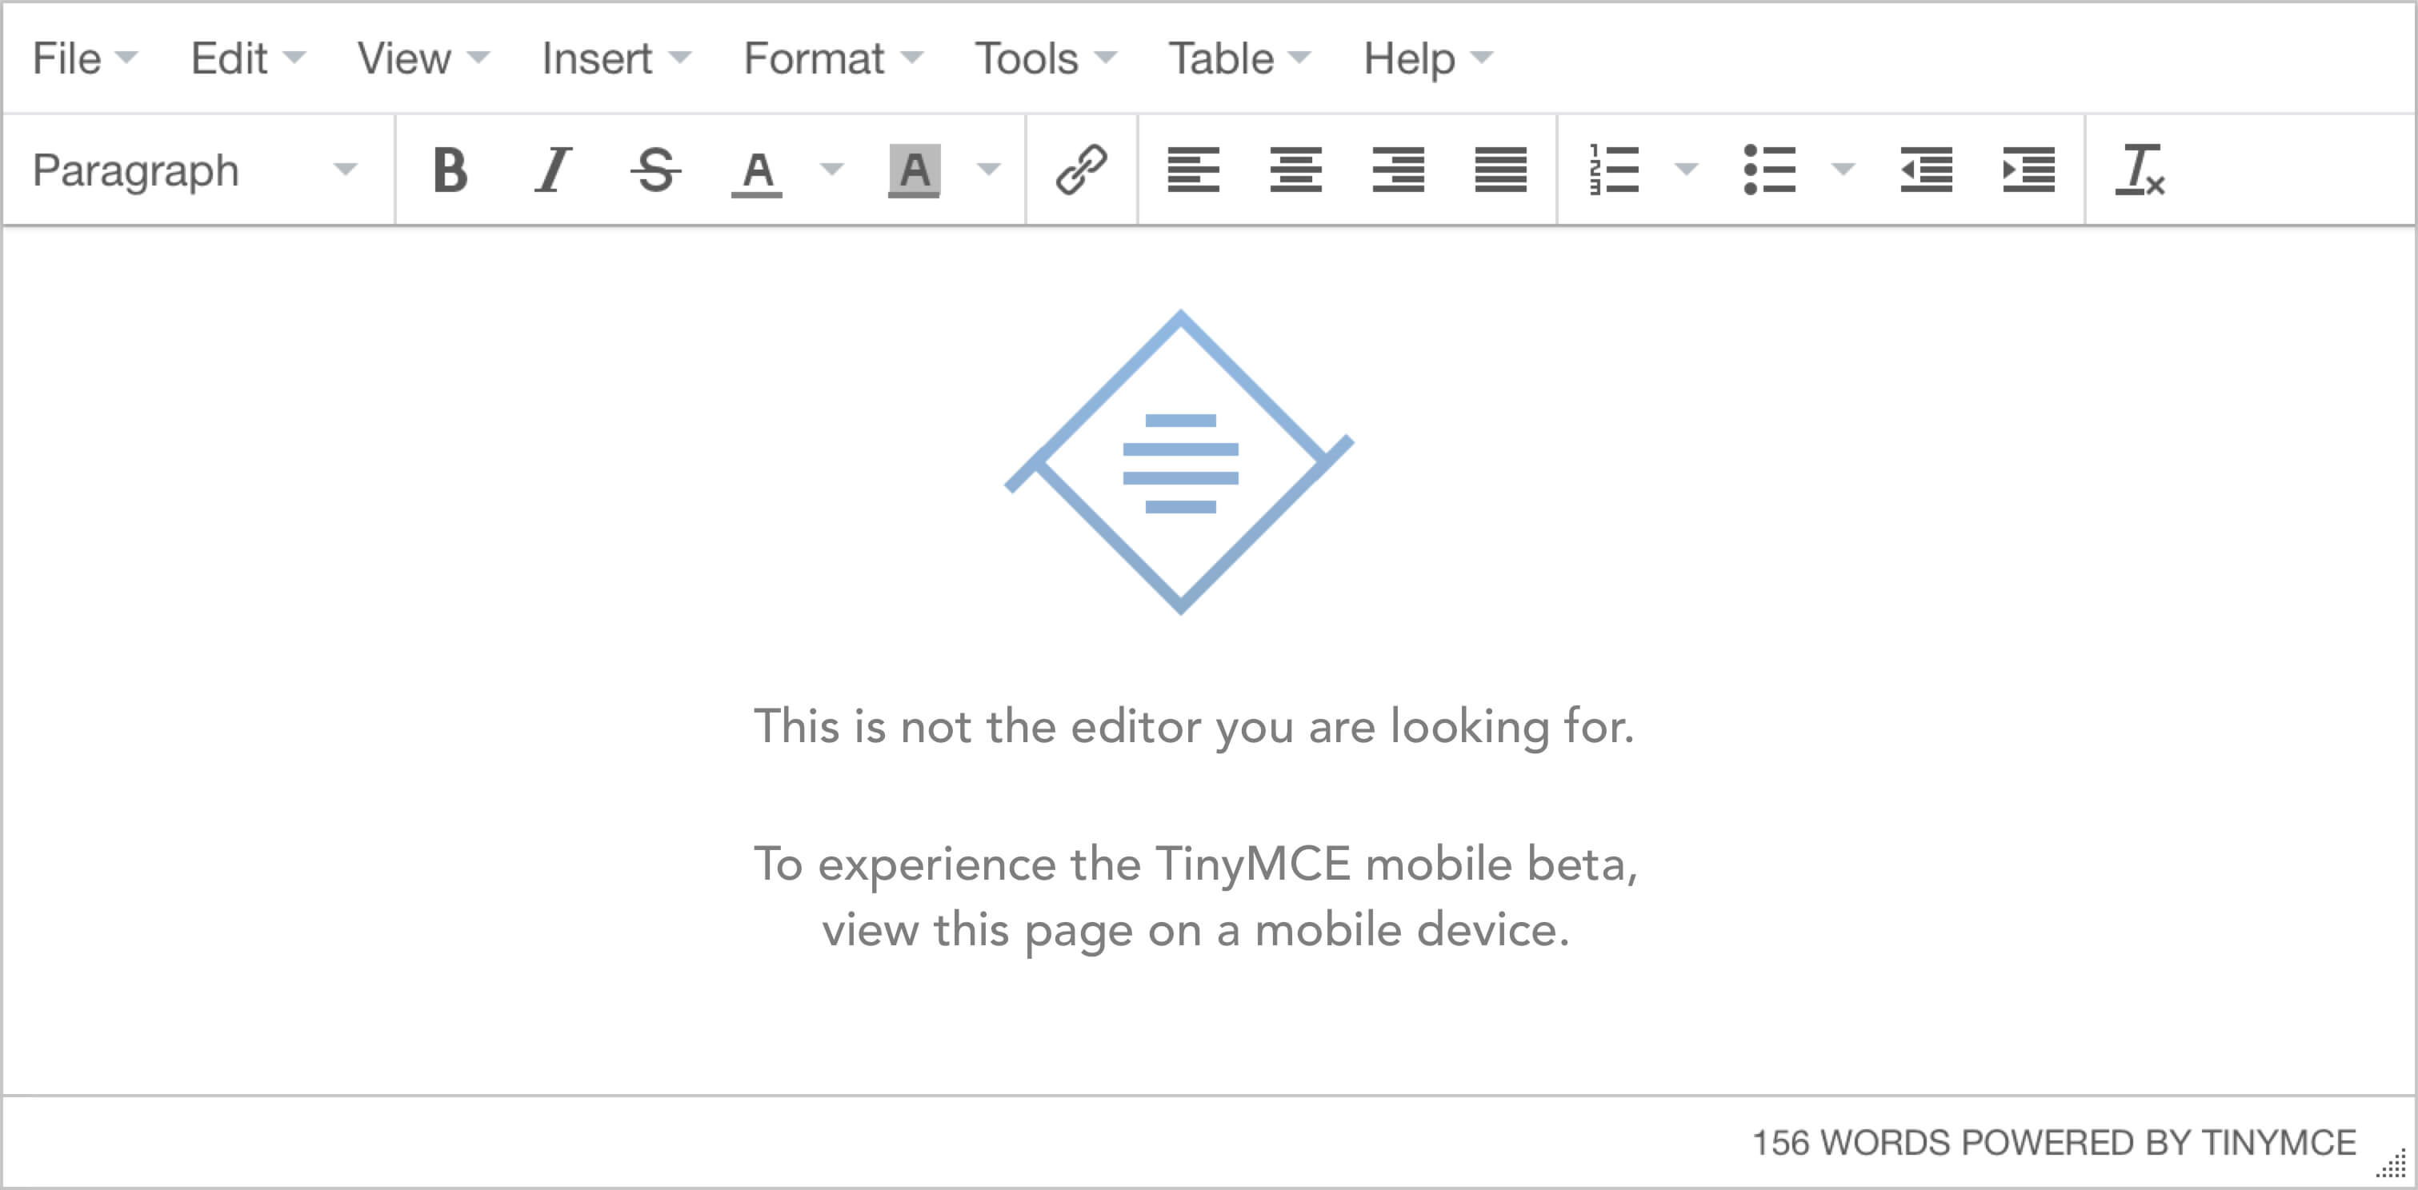Apply strikethrough formatting
The height and width of the screenshot is (1190, 2418).
[x=655, y=171]
